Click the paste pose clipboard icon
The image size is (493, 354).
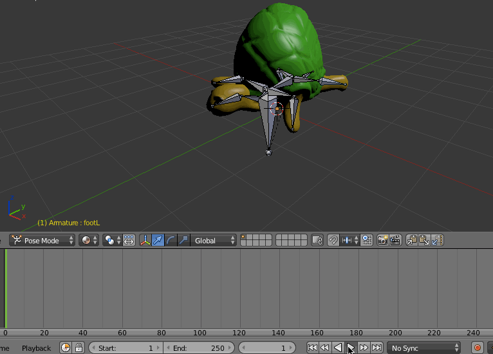tap(424, 241)
